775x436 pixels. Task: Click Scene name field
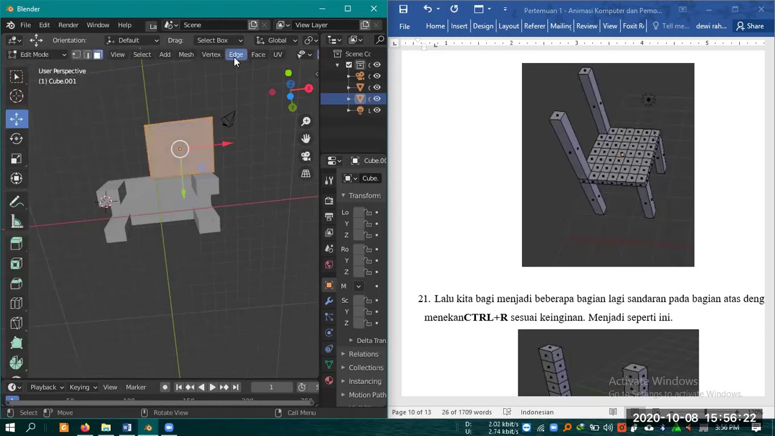[214, 25]
